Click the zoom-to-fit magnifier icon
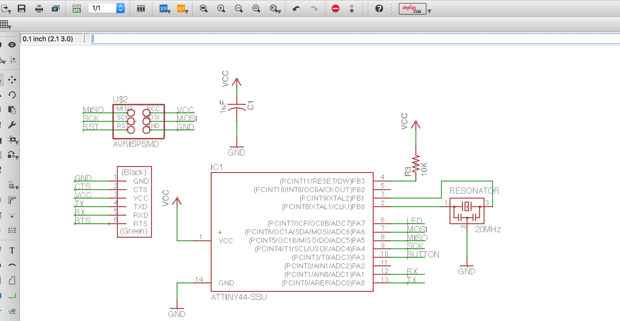This screenshot has height=321, width=620. pyautogui.click(x=203, y=9)
